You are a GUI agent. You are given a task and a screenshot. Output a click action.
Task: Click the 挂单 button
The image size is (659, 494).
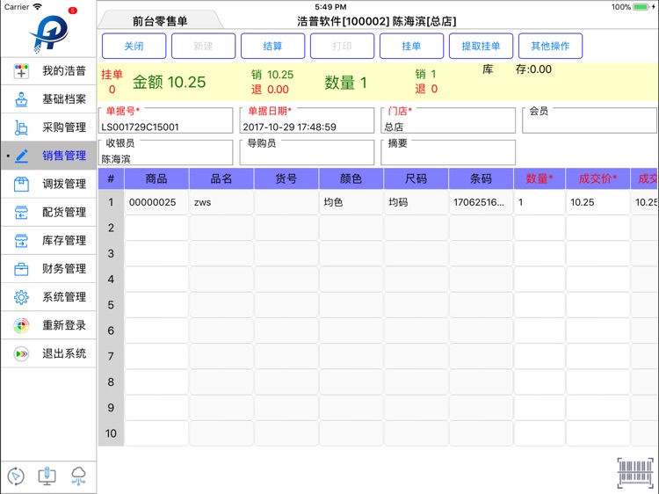(x=411, y=46)
